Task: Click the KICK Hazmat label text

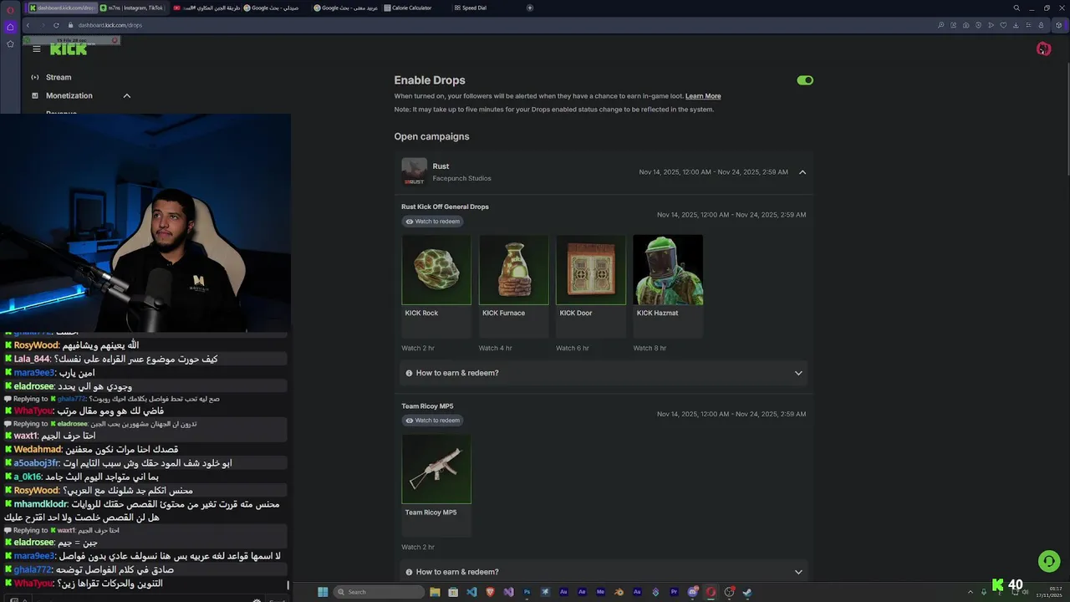Action: pos(657,313)
